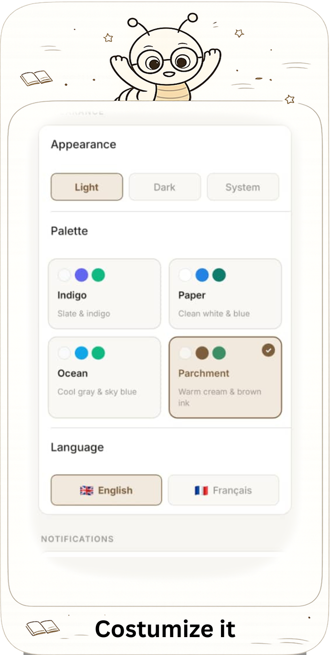Click the open book icon near the mascot
The image size is (330, 655).
pyautogui.click(x=37, y=78)
